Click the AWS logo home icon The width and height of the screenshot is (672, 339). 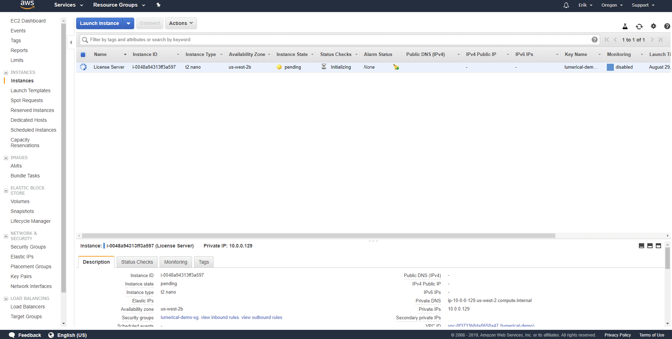click(x=27, y=5)
